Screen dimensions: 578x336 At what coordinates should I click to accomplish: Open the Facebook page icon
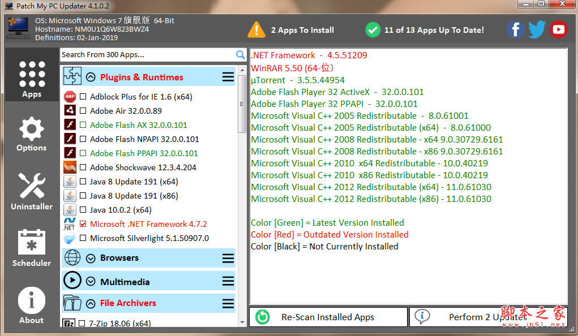pyautogui.click(x=515, y=29)
